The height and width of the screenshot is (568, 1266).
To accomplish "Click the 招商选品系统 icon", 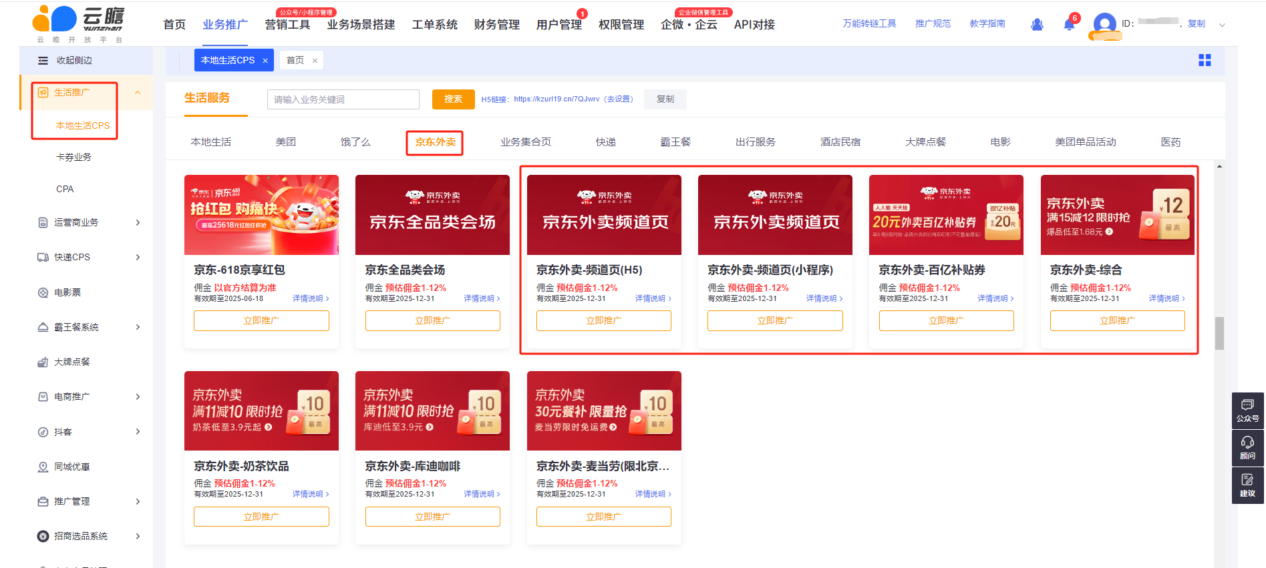I will [x=43, y=536].
